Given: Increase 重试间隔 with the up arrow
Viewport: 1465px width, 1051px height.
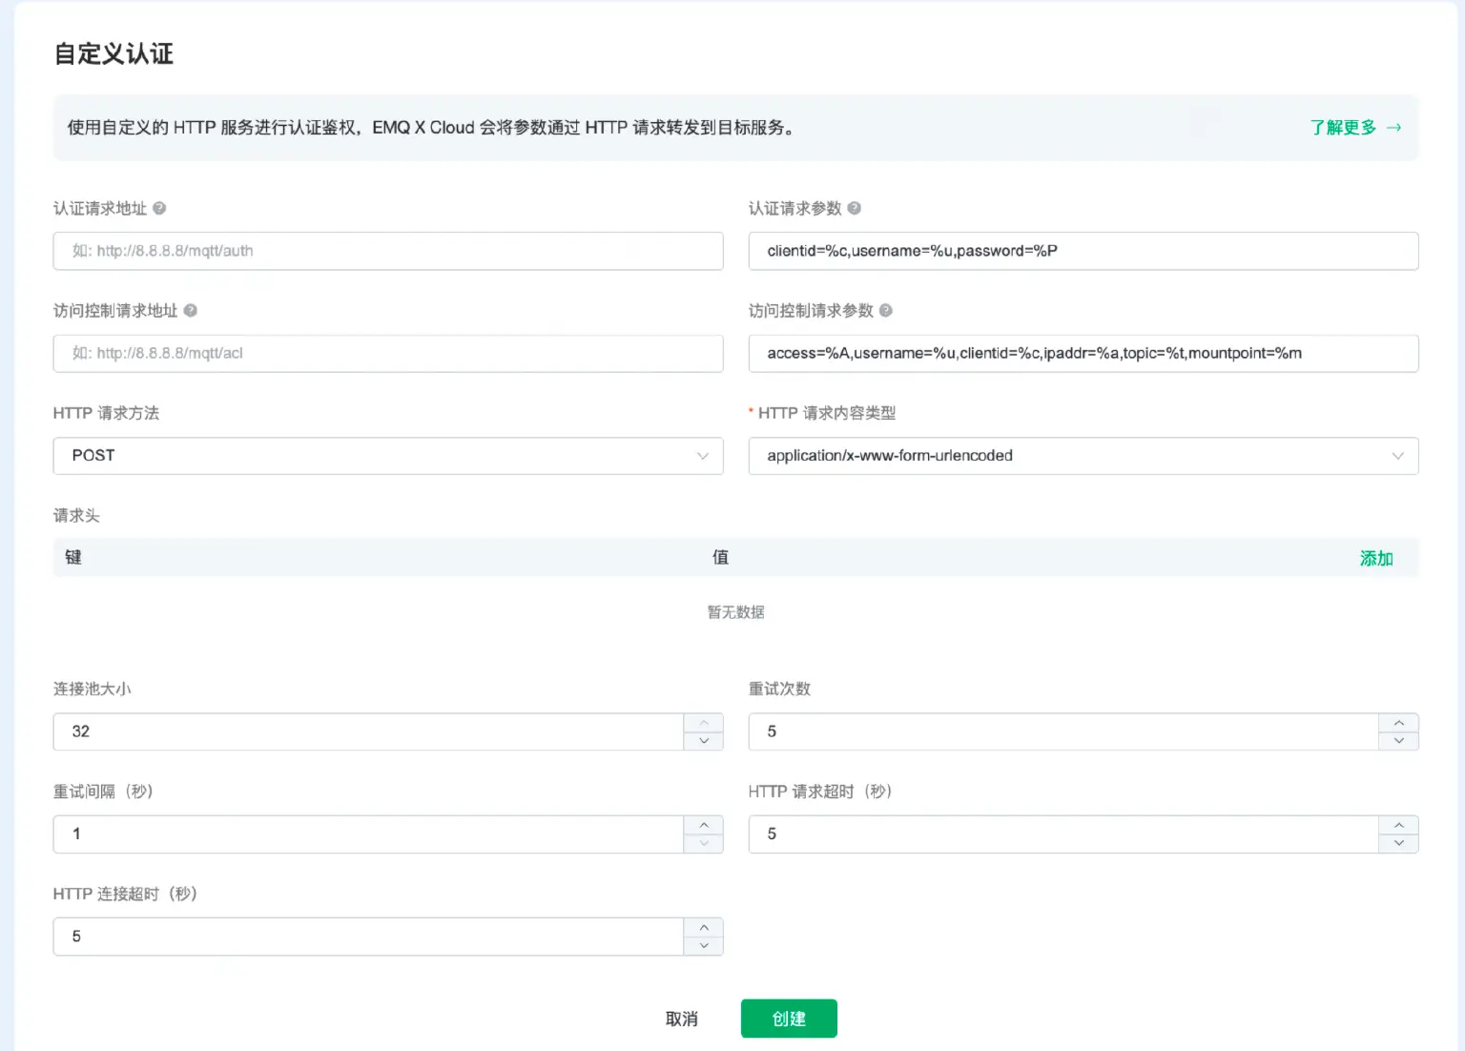Looking at the screenshot, I should (704, 825).
